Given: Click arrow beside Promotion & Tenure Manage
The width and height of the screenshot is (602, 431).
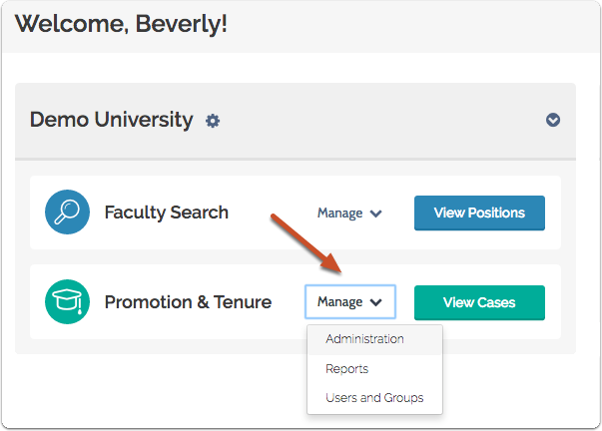Looking at the screenshot, I should 376,302.
